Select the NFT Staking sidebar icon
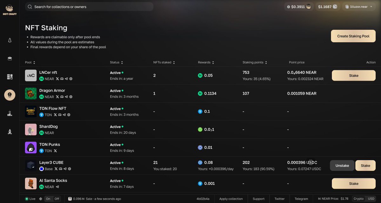Screen dimensions: 381x203 tap(10, 95)
